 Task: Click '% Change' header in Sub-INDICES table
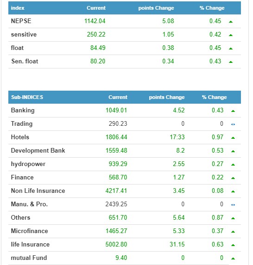point(214,97)
